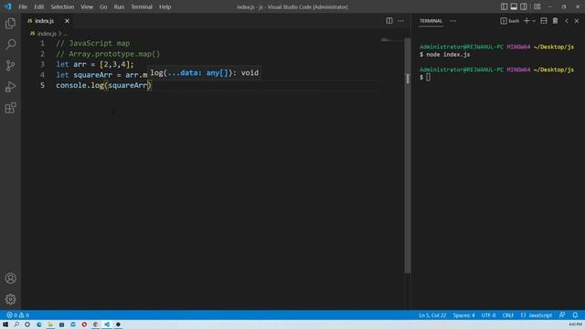The width and height of the screenshot is (585, 329).
Task: Open the Extensions view
Action: (x=10, y=108)
